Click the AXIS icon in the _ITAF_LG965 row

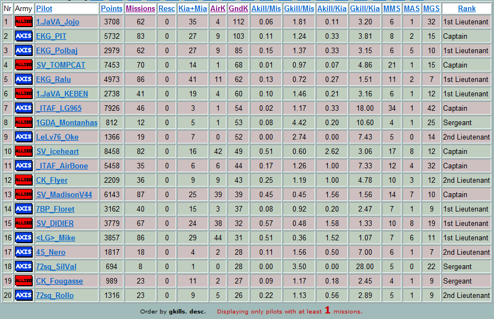24,108
